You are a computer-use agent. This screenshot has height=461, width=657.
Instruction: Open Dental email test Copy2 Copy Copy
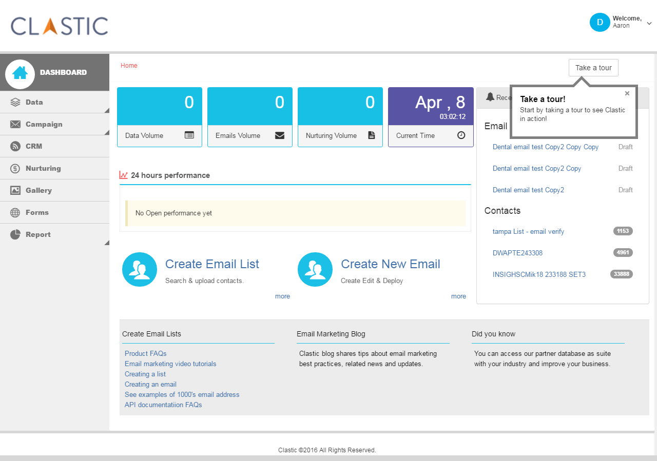(546, 147)
